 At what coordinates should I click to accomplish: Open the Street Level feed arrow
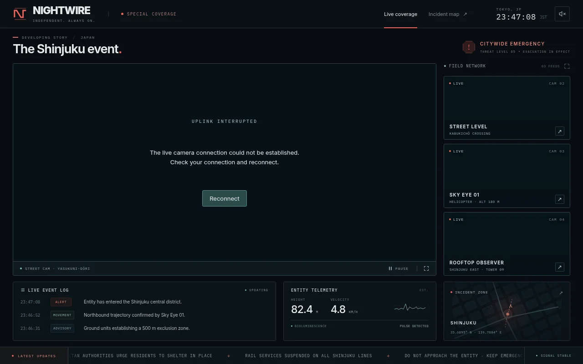[560, 131]
